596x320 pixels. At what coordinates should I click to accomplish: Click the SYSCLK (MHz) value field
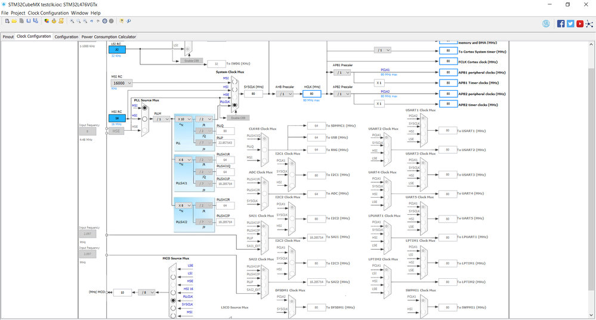(x=253, y=94)
